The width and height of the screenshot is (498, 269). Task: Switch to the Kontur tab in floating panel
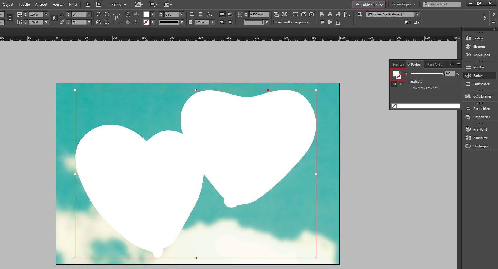[399, 65]
